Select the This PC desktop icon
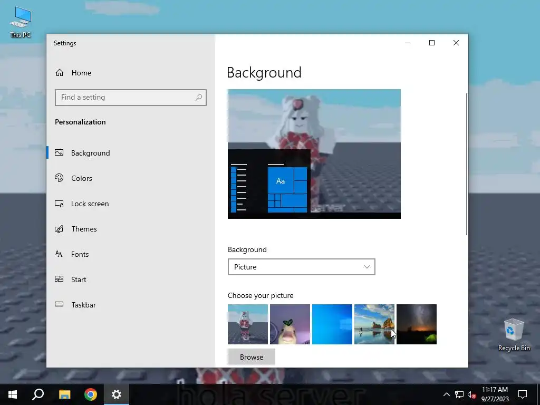 click(21, 22)
